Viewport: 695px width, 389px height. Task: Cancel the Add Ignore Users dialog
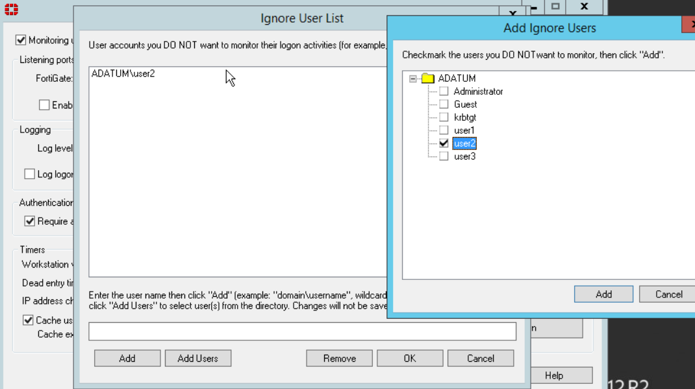(x=668, y=294)
